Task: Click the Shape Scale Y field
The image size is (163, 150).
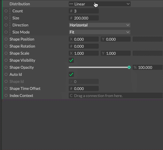Action: pos(116,53)
